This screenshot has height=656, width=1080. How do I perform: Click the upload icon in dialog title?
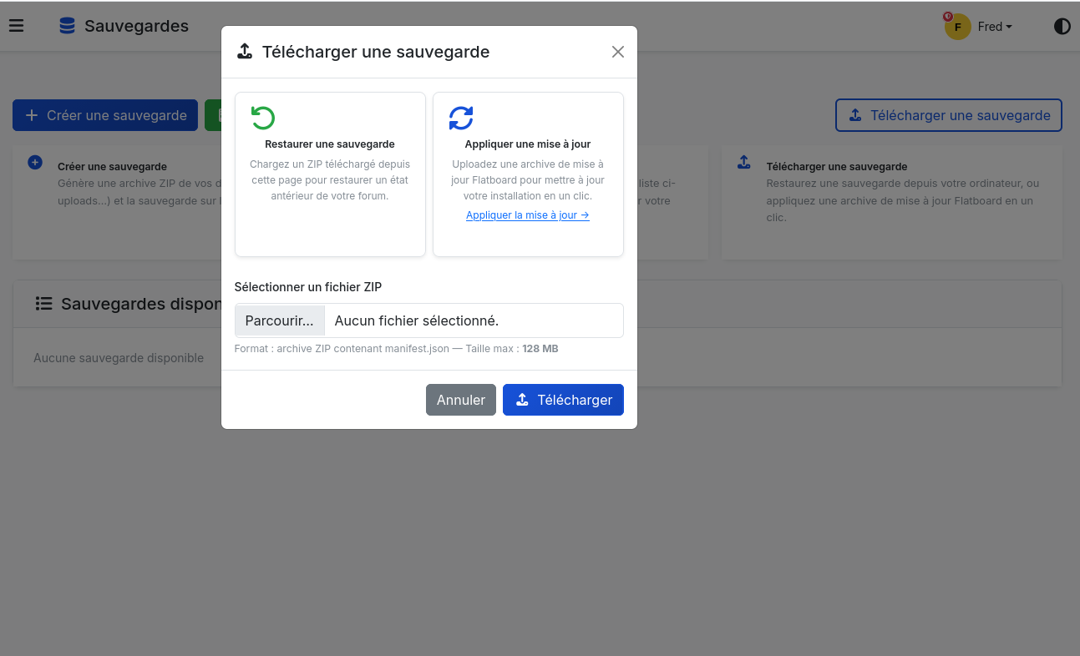[245, 52]
